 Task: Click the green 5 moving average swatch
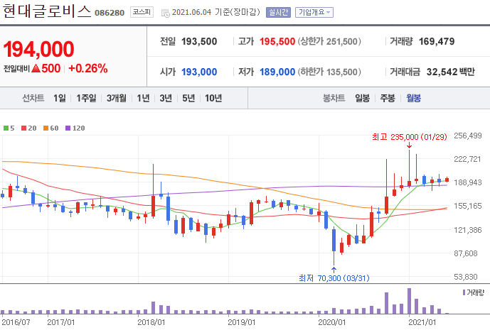pyautogui.click(x=6, y=128)
